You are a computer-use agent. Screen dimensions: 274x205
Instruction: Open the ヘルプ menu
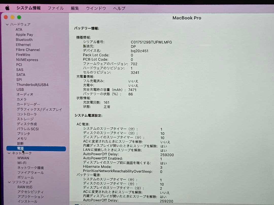pyautogui.click(x=119, y=8)
